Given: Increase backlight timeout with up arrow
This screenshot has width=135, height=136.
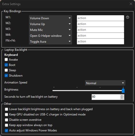Looking at the screenshot, I should click(122, 96).
